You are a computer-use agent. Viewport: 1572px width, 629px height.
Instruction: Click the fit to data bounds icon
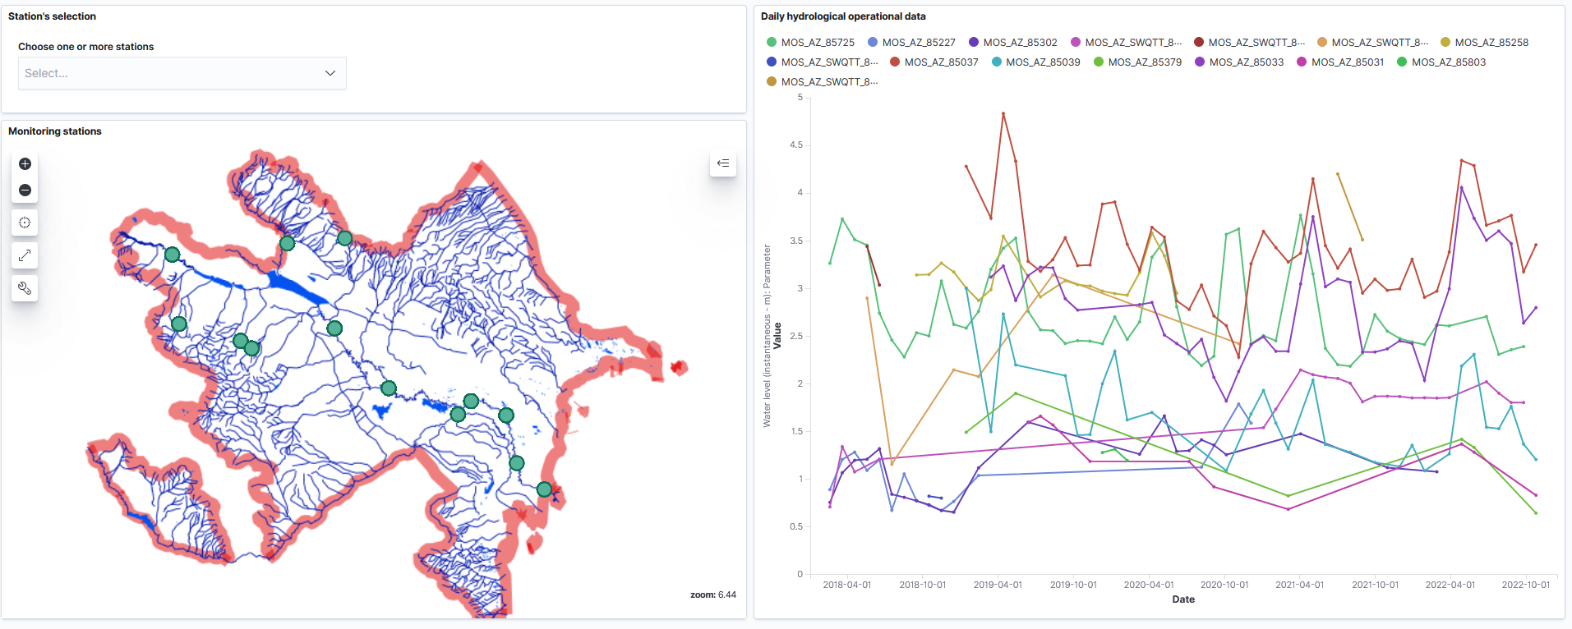point(25,223)
